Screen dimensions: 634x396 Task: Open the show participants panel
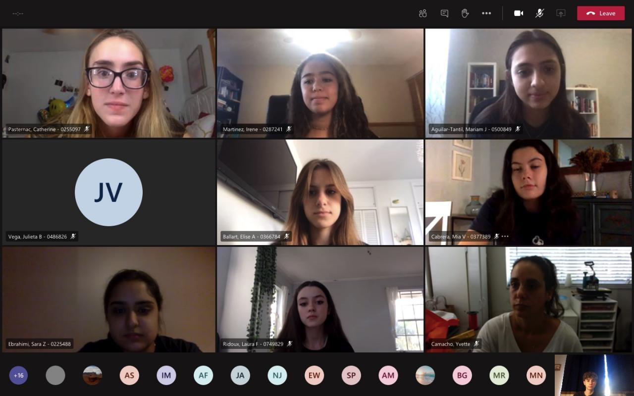pyautogui.click(x=423, y=13)
